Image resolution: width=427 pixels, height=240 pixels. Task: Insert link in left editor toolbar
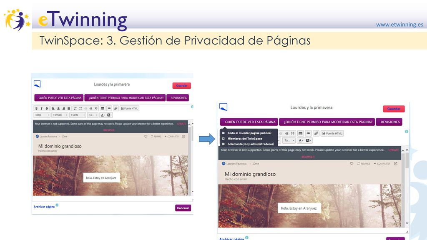[x=109, y=108]
